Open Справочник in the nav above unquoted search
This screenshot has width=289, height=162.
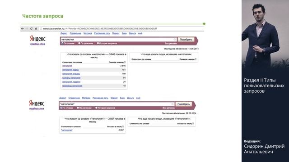pos(75,33)
